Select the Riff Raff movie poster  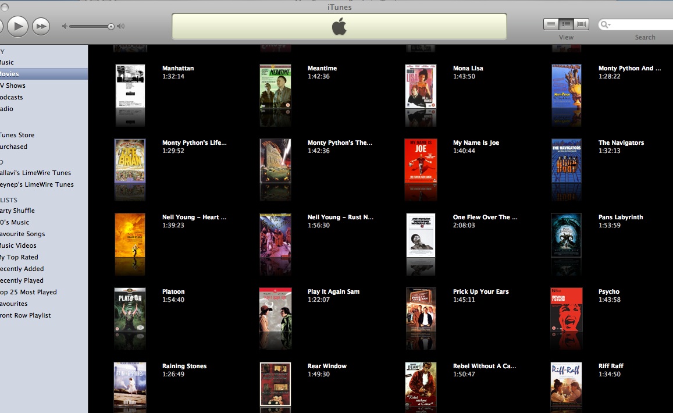point(567,384)
